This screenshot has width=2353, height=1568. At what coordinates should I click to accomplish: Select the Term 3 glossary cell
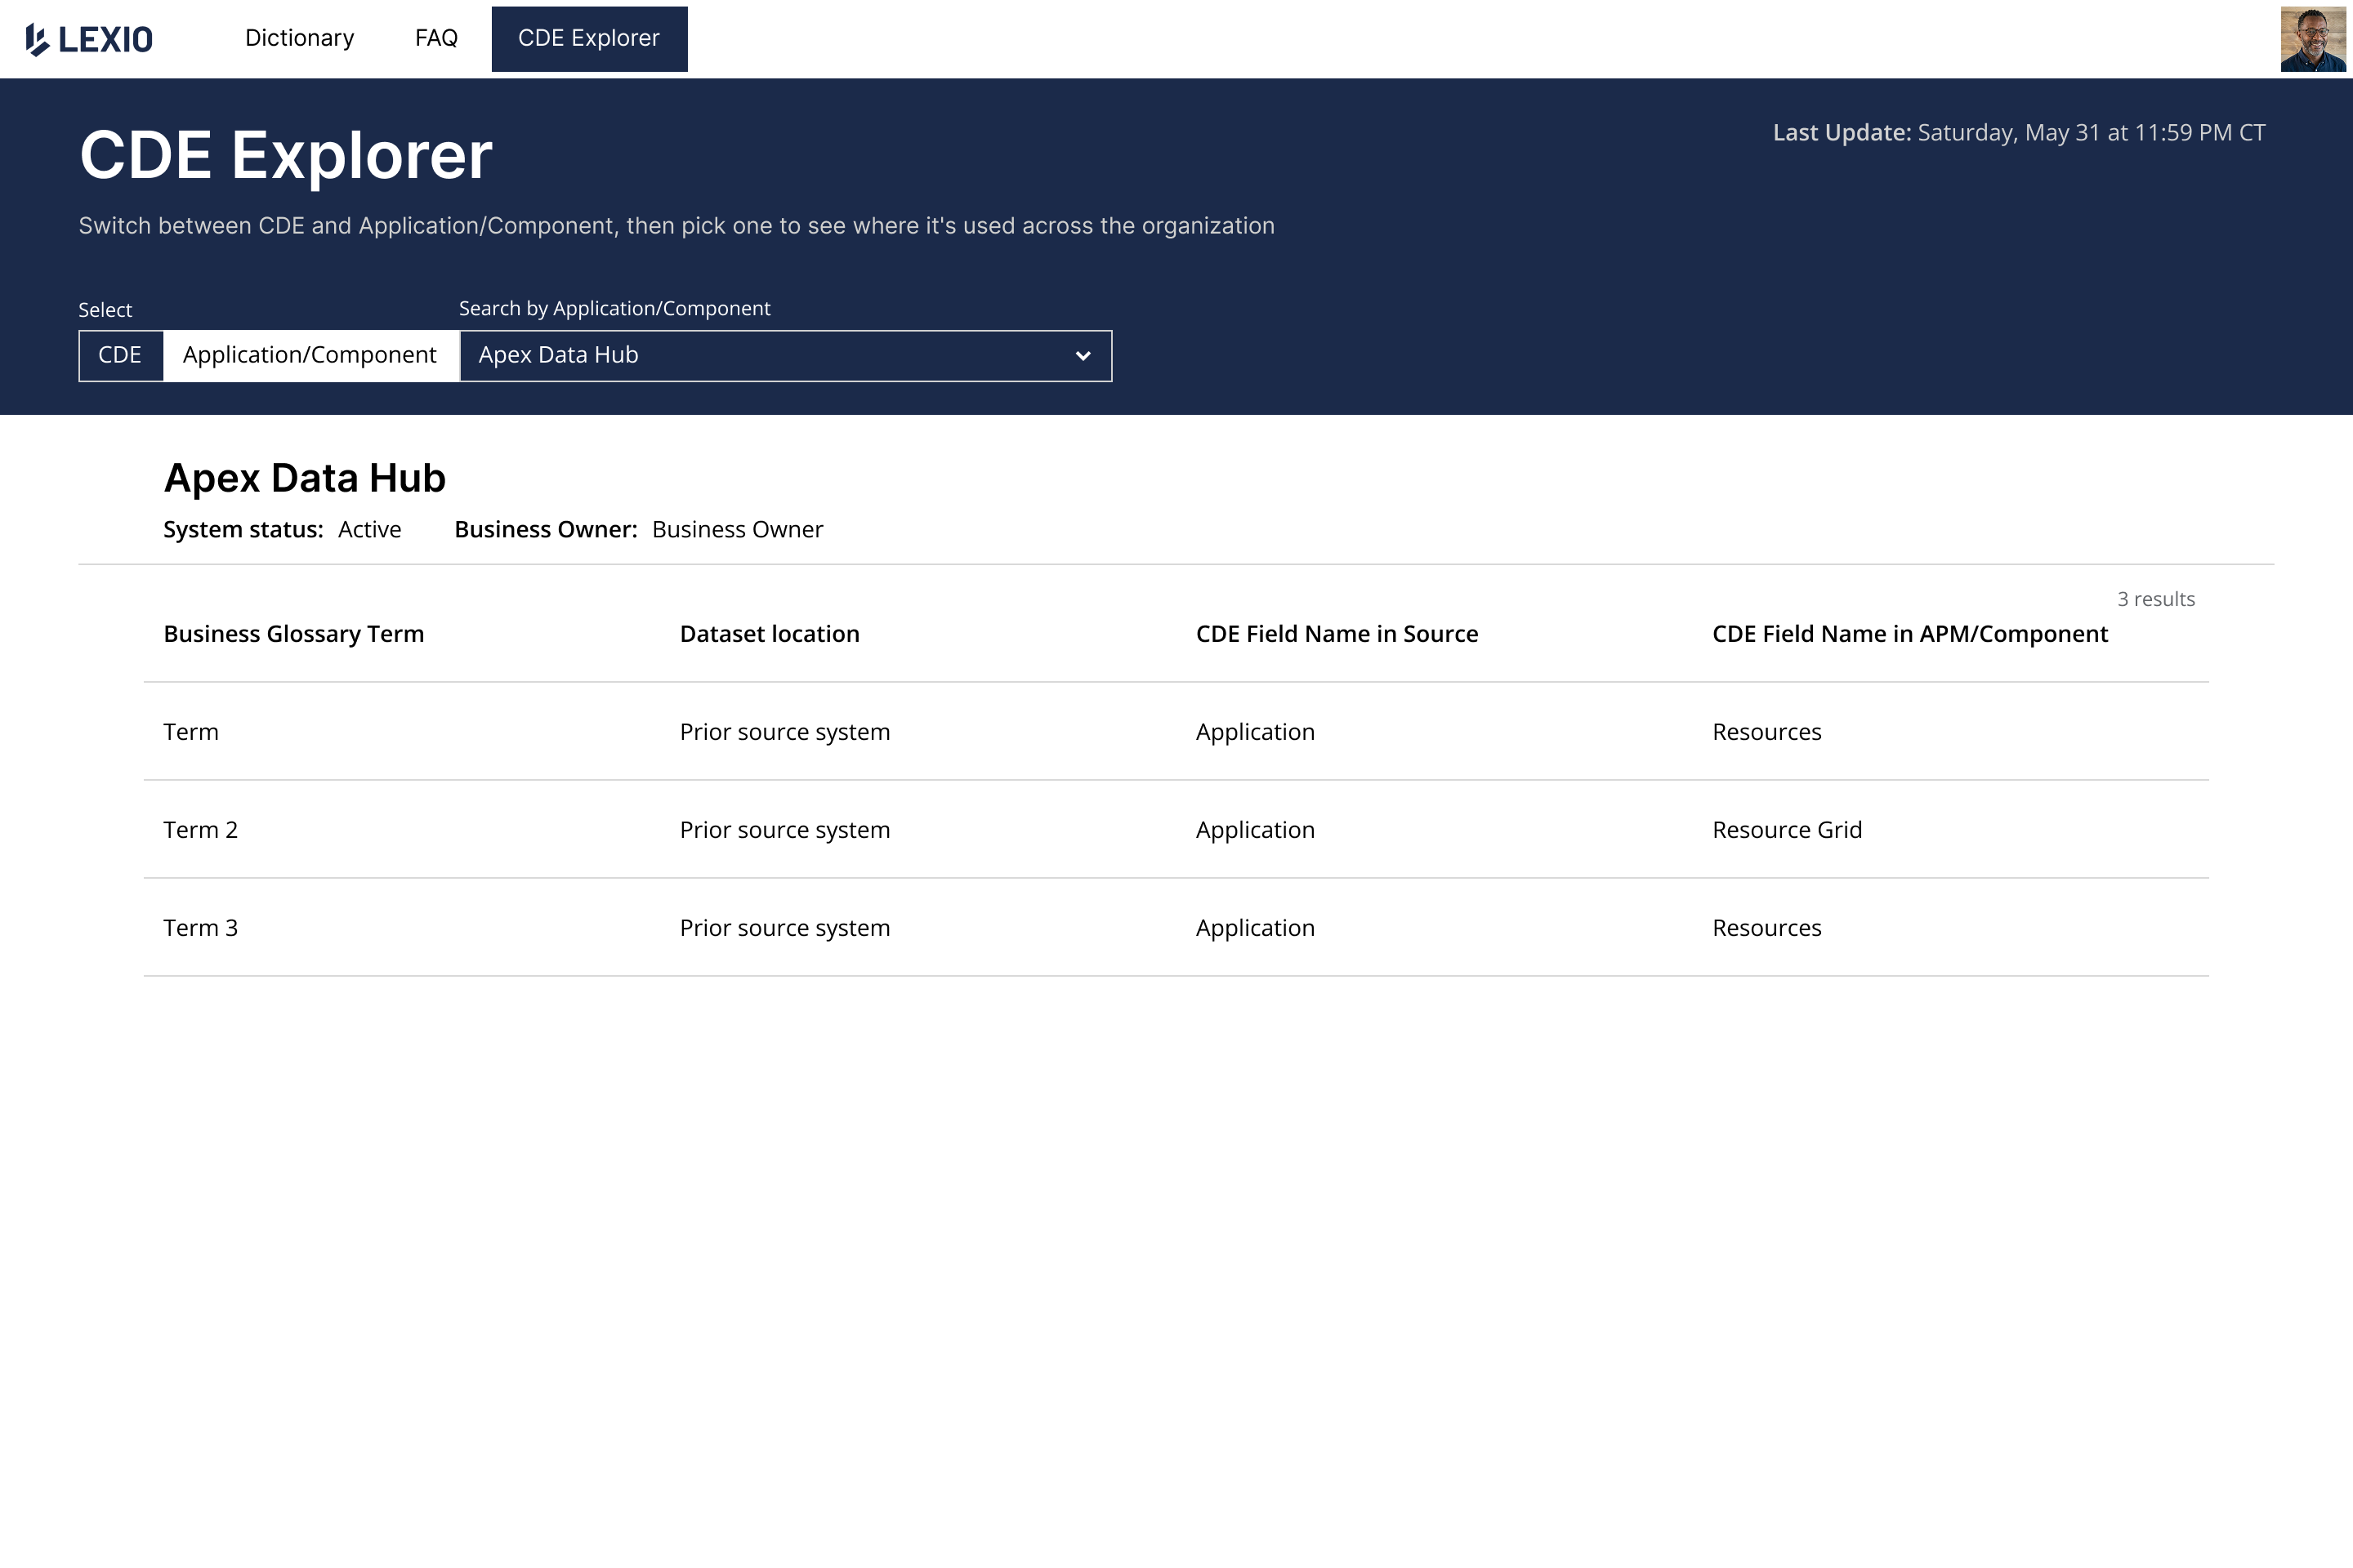click(x=201, y=928)
